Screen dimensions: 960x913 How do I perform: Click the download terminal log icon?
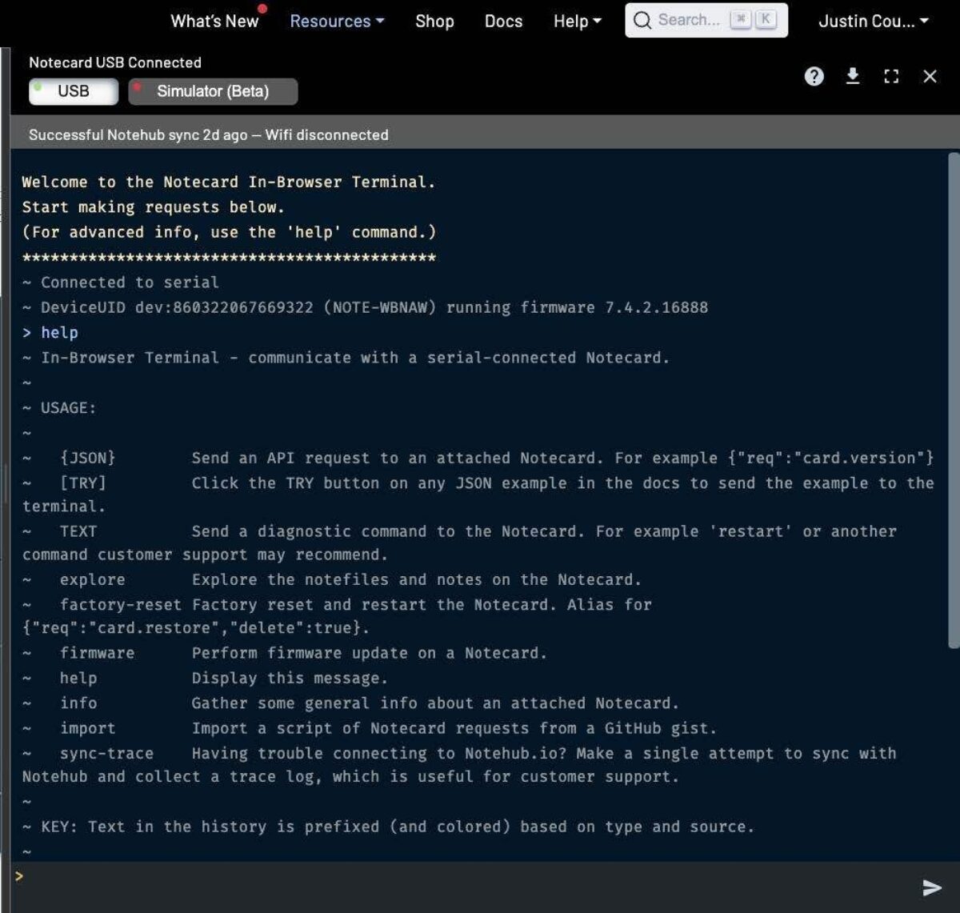853,76
